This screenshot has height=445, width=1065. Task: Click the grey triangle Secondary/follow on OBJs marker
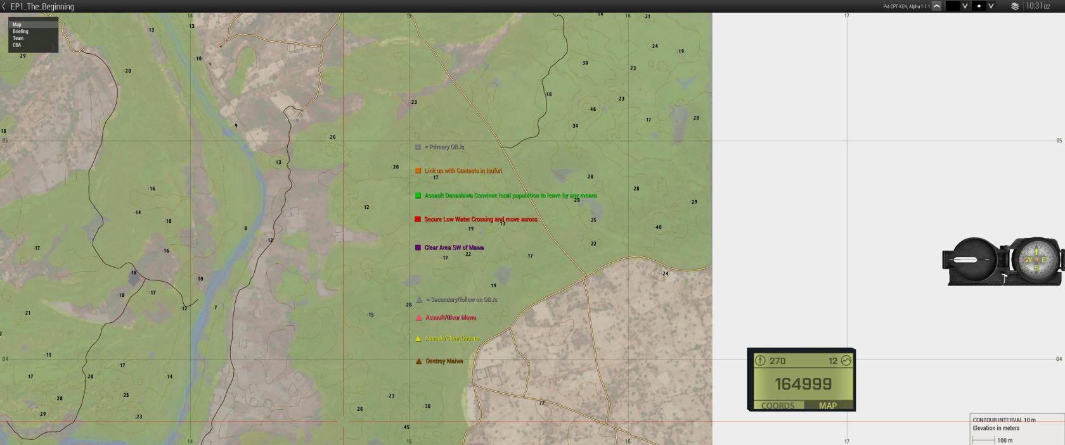[x=419, y=299]
